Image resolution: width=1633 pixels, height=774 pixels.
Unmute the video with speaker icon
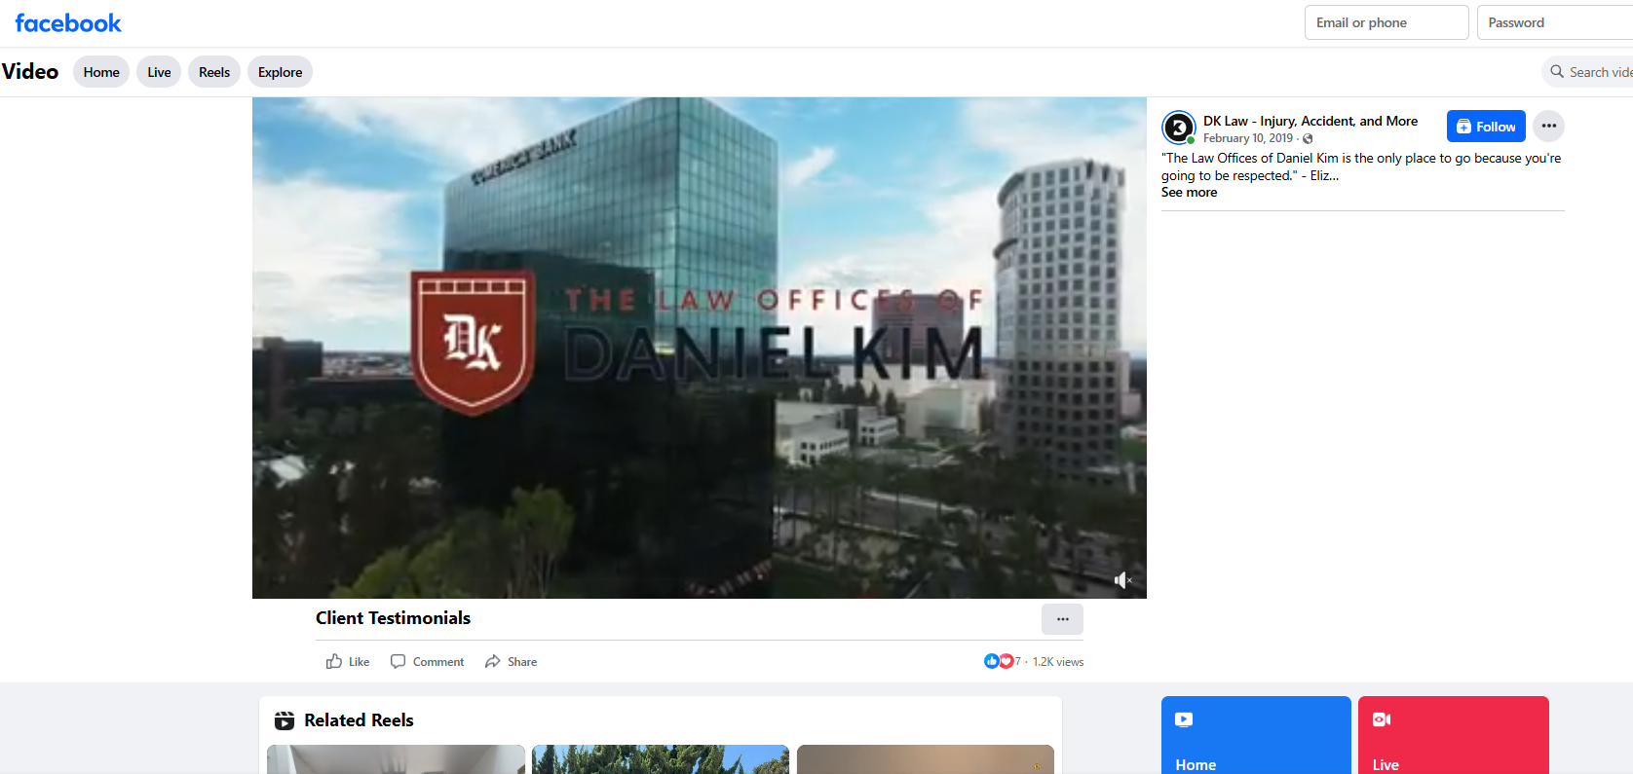1122,580
